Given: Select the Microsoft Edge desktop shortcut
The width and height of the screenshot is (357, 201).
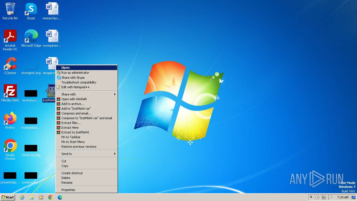Looking at the screenshot, I should (x=31, y=39).
